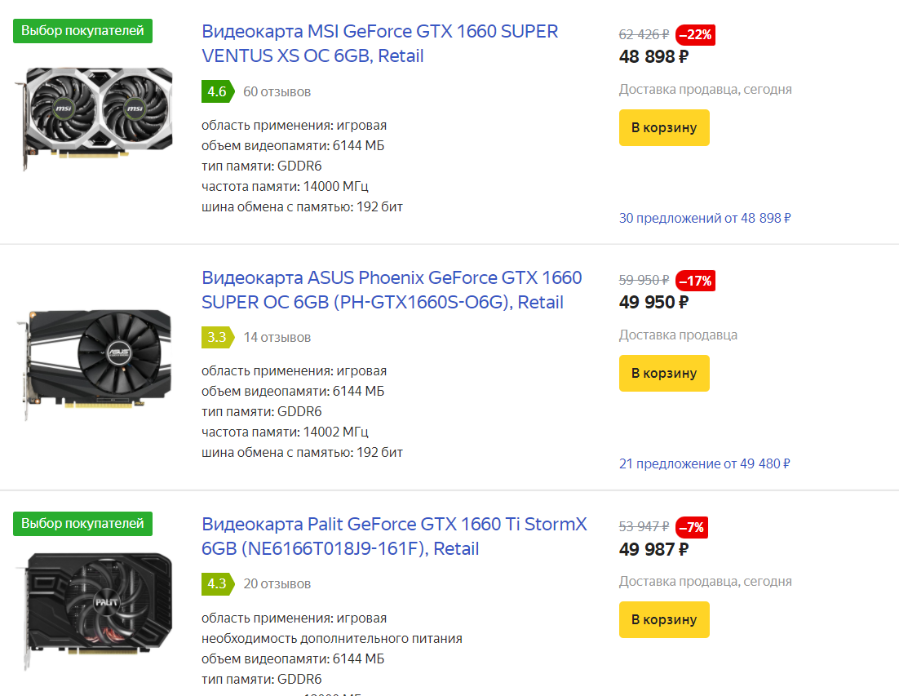This screenshot has width=899, height=696.
Task: Click the 4.3 rating badge
Action: pyautogui.click(x=217, y=583)
